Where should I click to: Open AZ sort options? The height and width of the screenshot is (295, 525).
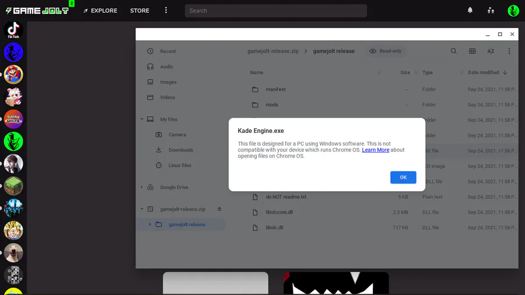click(491, 51)
